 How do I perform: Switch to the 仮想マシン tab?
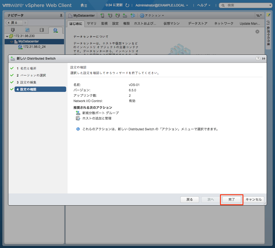(x=172, y=24)
